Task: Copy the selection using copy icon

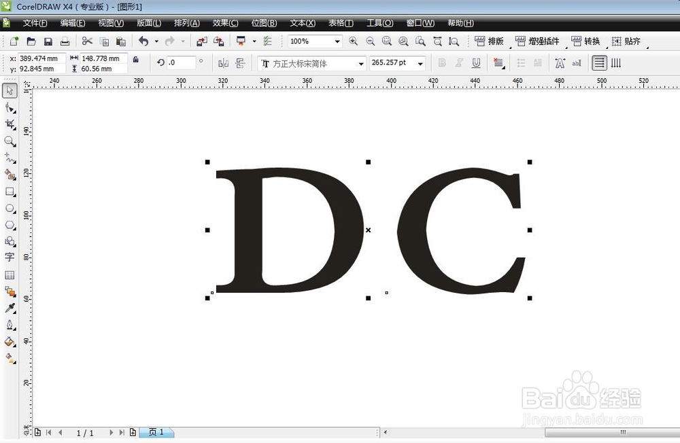Action: pos(104,41)
